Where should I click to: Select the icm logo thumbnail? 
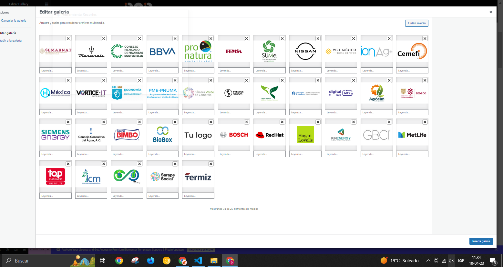[x=91, y=177]
